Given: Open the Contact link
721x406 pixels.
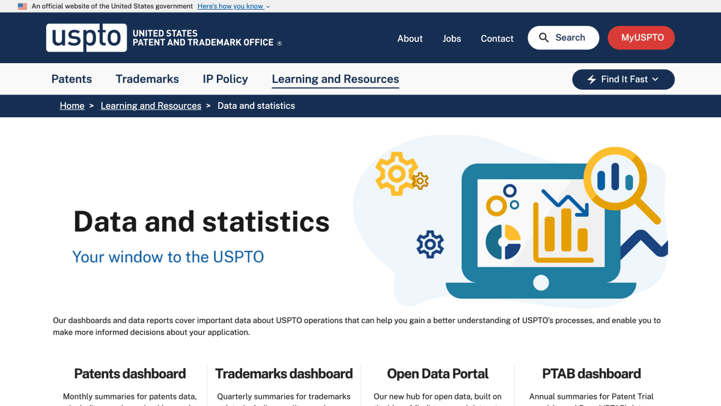Looking at the screenshot, I should (497, 38).
